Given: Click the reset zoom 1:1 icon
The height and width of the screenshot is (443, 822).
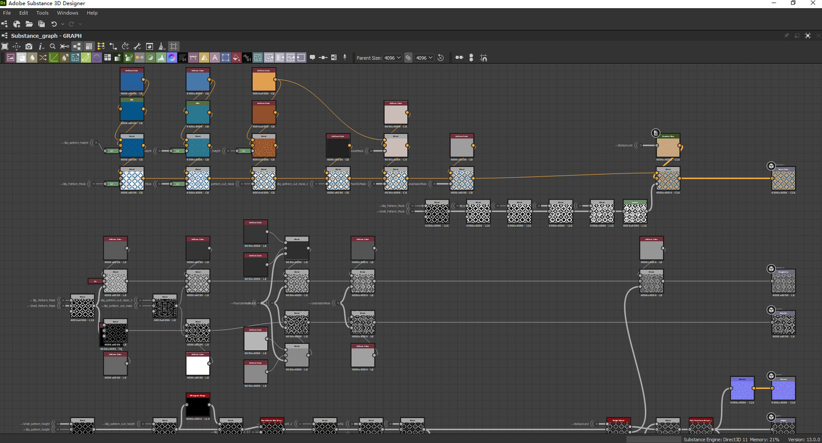Looking at the screenshot, I should point(17,46).
